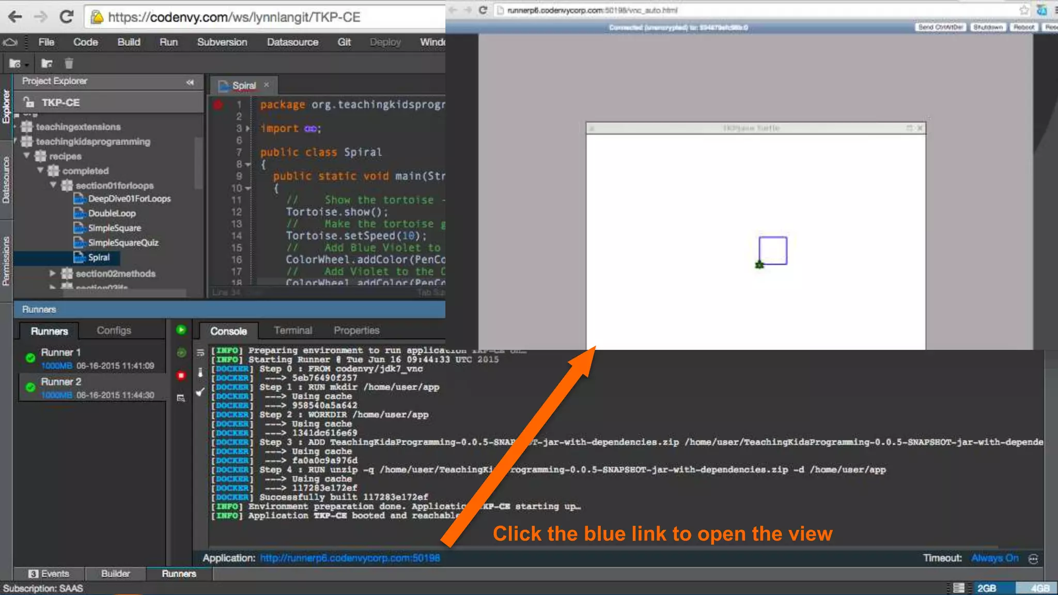Fold the class body at line 8
Screen dimensions: 1058x595
(248, 165)
